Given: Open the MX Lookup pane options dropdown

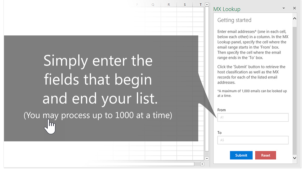Looking at the screenshot, I should (x=284, y=8).
